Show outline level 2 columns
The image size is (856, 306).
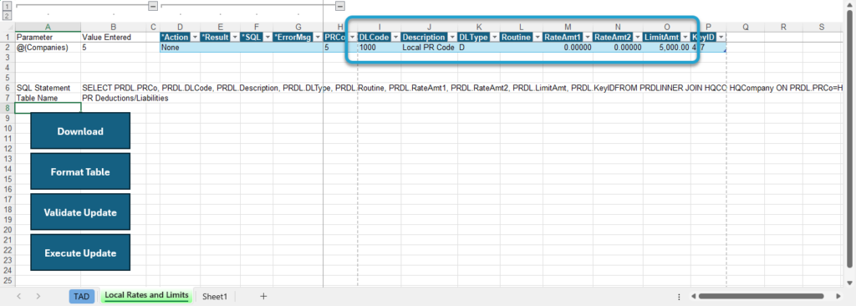click(x=8, y=16)
